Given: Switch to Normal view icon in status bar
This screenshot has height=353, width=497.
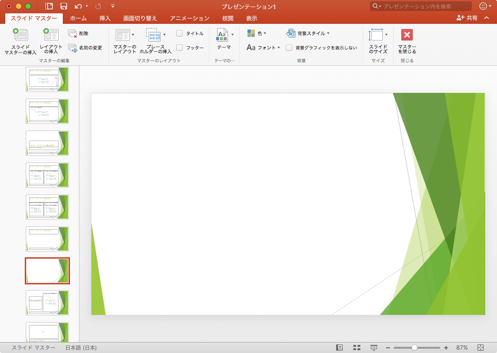Looking at the screenshot, I should 339,348.
